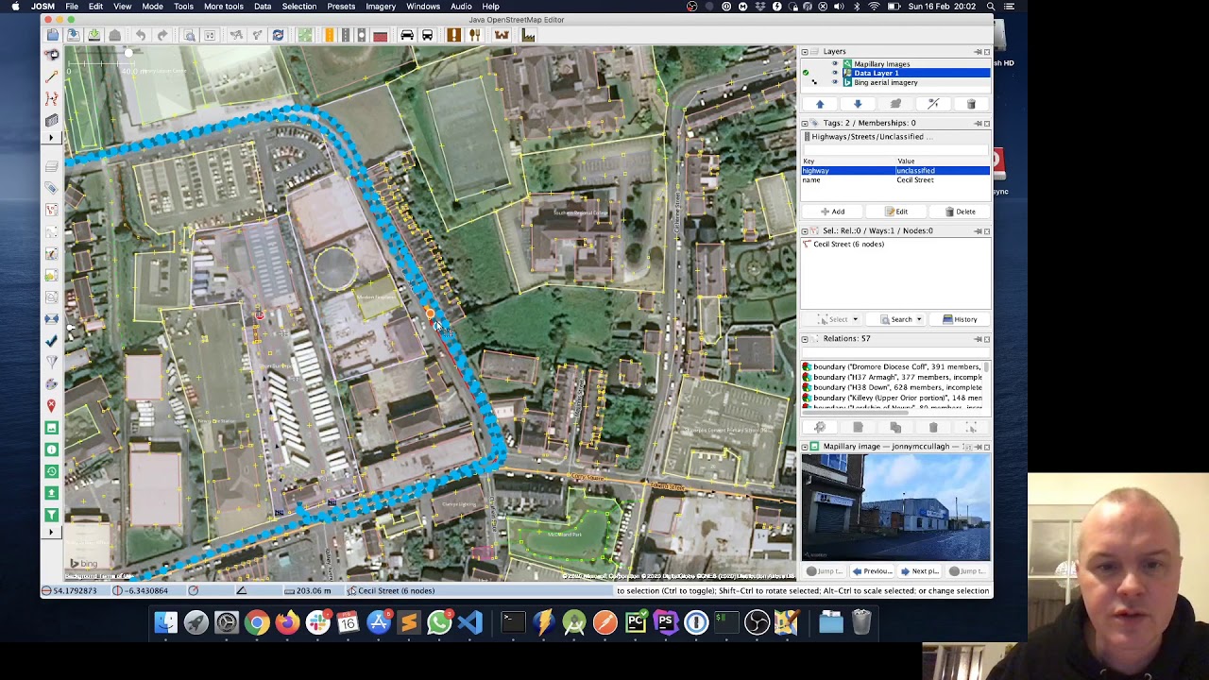Click the blue Update data icon
Screen dimensions: 1209x680
278,36
